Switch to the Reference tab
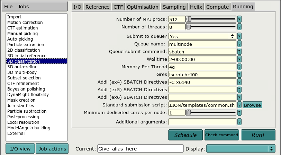Screen dimensions: 281x155 tap(97, 7)
